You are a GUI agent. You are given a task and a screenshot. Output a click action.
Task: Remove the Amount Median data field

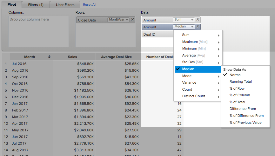click(198, 27)
